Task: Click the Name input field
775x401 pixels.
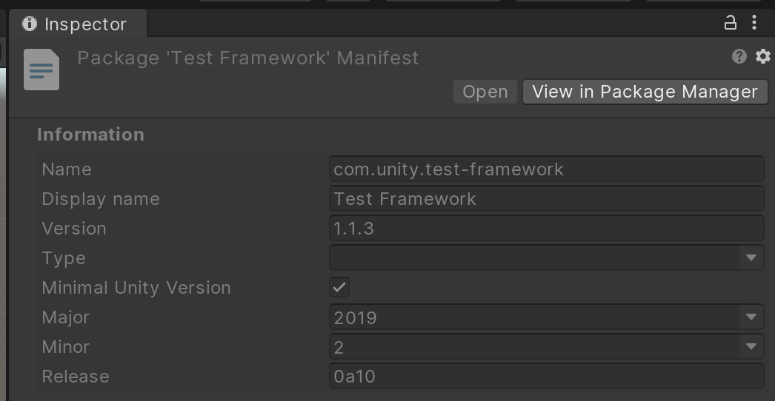Action: coord(546,169)
